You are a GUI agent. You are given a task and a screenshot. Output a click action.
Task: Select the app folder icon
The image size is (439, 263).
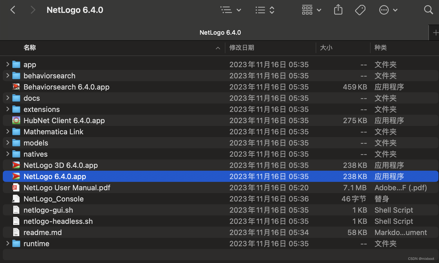click(16, 65)
